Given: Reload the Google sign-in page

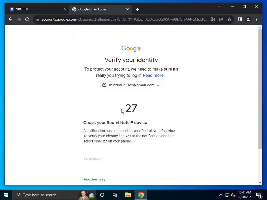Looking at the screenshot, I should [x=27, y=19].
